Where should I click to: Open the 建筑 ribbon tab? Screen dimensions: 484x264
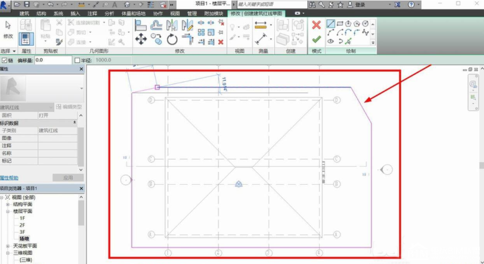[x=24, y=14]
